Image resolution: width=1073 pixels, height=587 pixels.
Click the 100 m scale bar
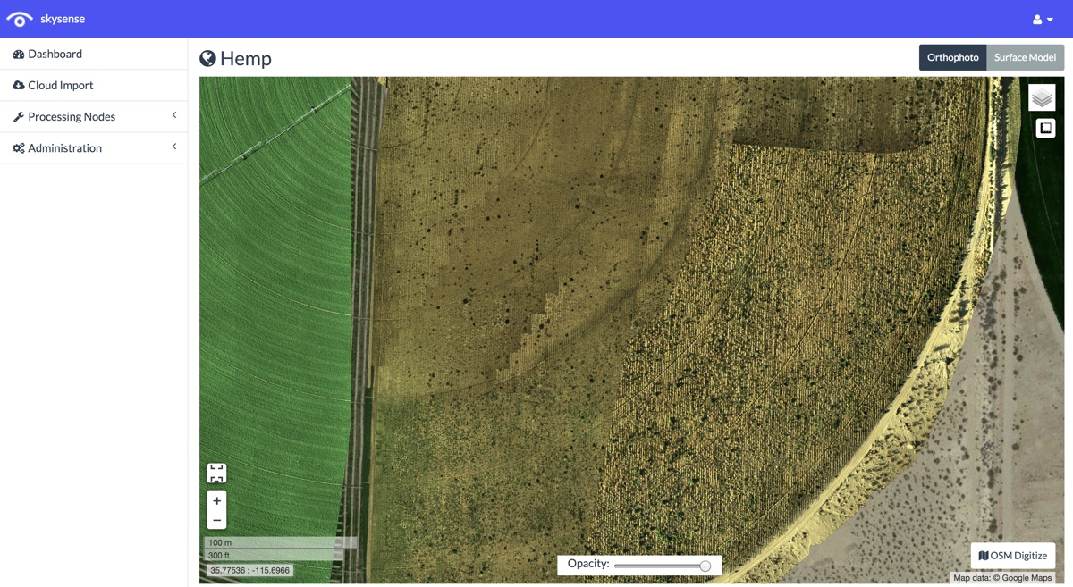coord(281,542)
